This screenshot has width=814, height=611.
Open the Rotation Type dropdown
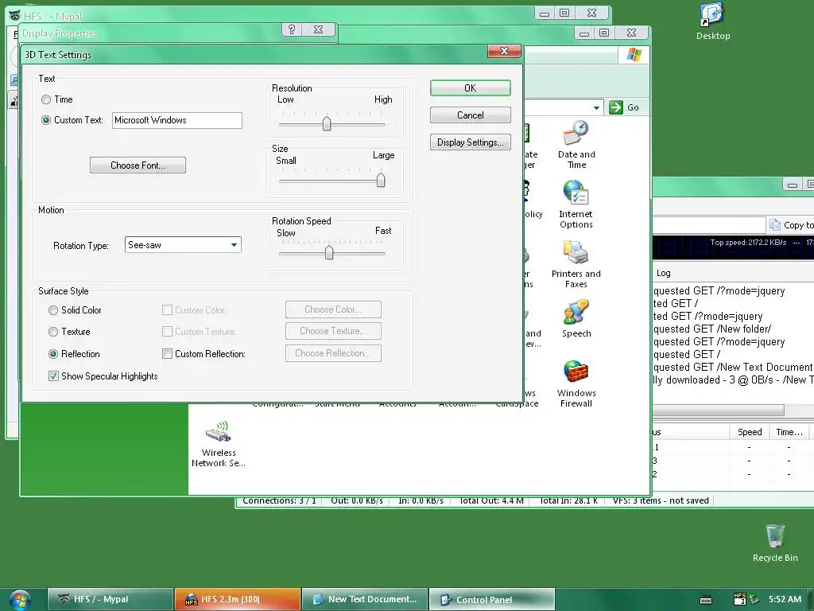pos(235,245)
